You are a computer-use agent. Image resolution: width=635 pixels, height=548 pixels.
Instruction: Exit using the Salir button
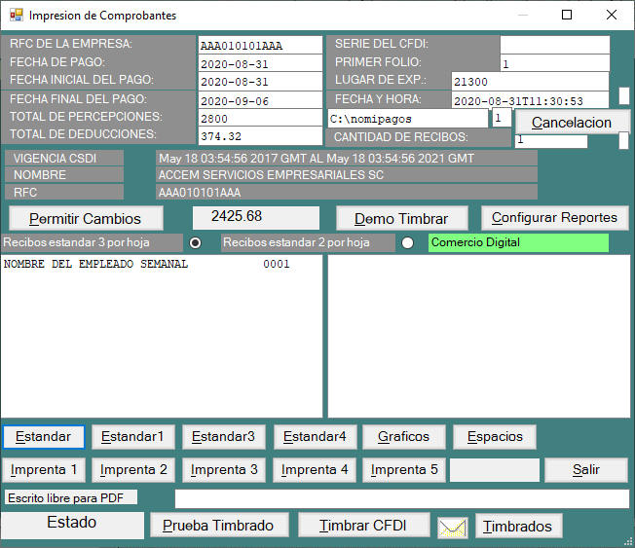tap(585, 470)
